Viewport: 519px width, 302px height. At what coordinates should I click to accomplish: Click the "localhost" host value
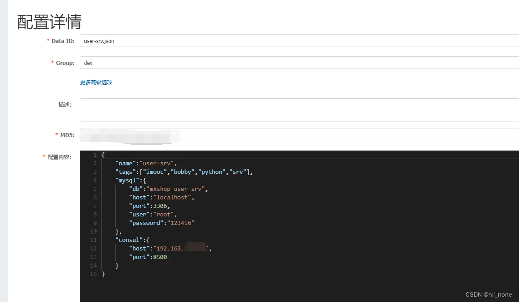click(x=172, y=198)
